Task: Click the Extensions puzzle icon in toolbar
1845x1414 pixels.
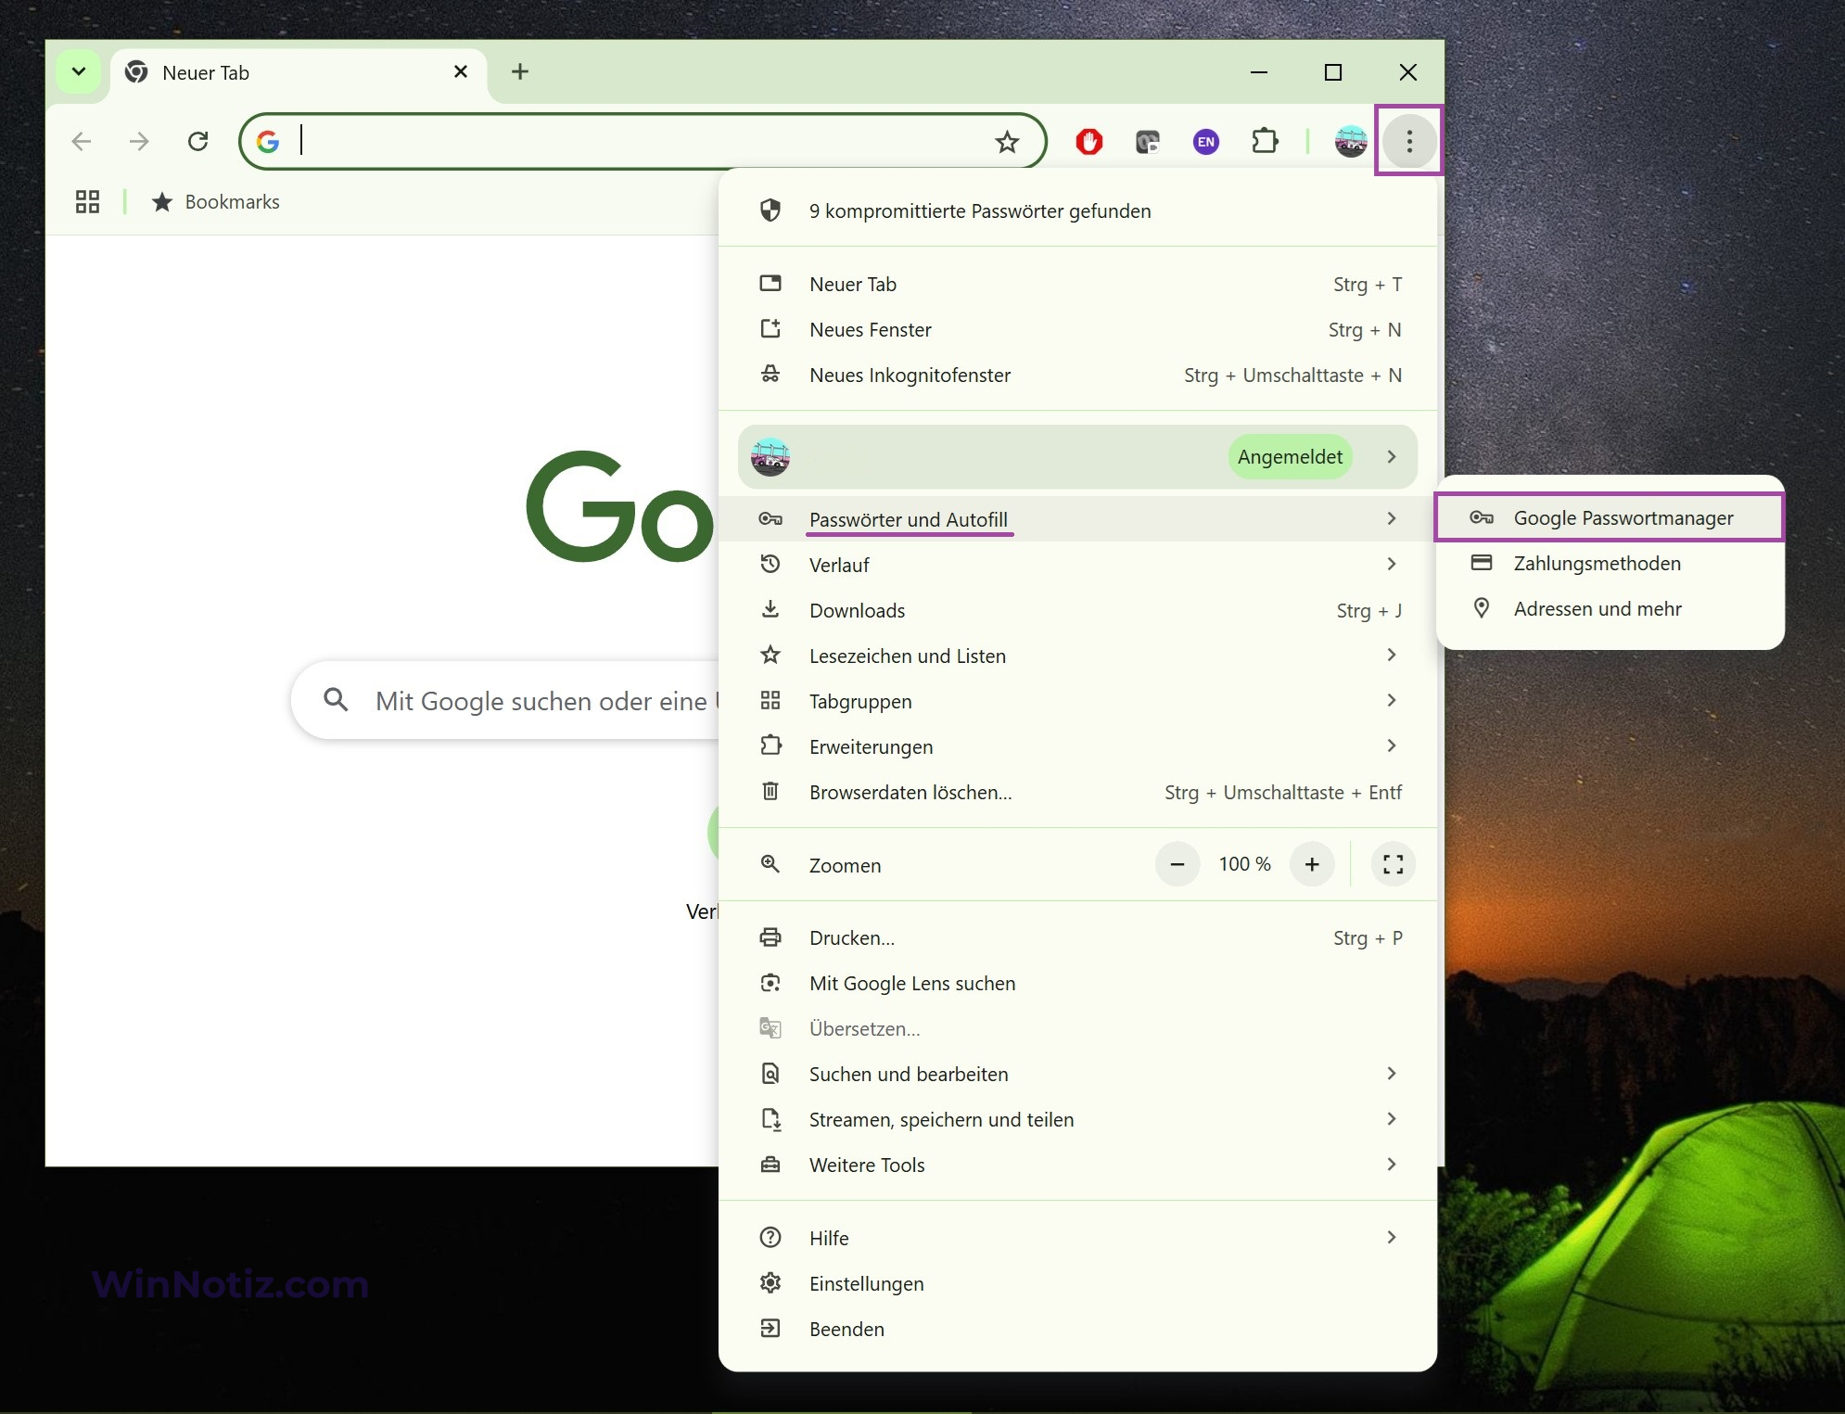Action: point(1265,141)
